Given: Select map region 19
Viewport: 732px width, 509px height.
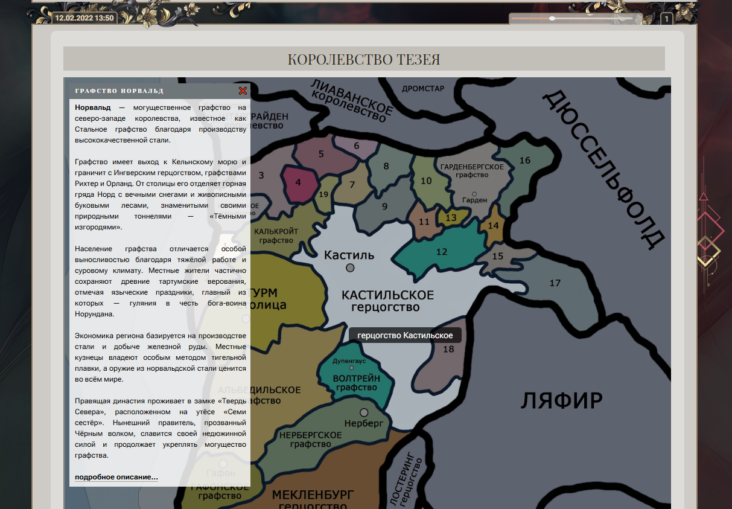Looking at the screenshot, I should [x=323, y=194].
